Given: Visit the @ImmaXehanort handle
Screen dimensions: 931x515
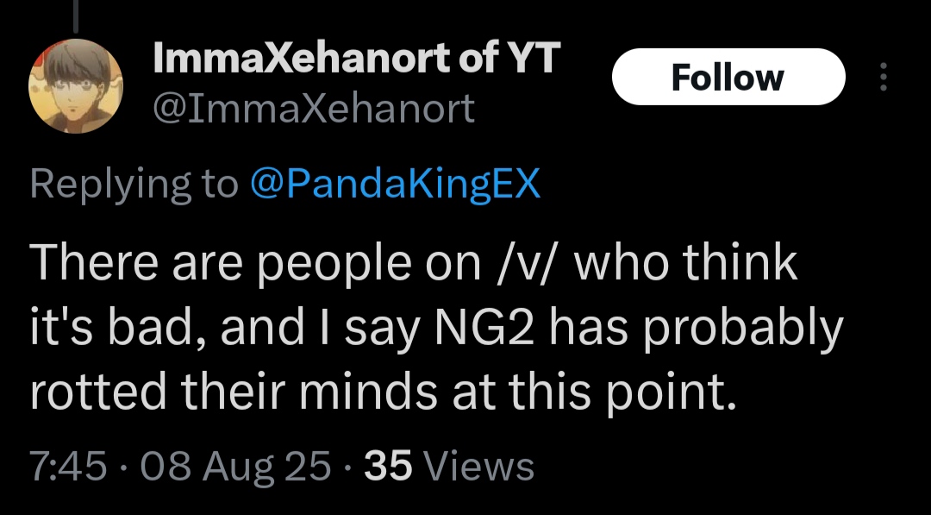Looking at the screenshot, I should pos(314,109).
